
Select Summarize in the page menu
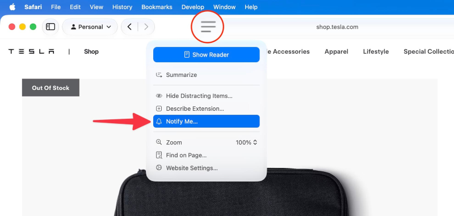click(x=207, y=75)
